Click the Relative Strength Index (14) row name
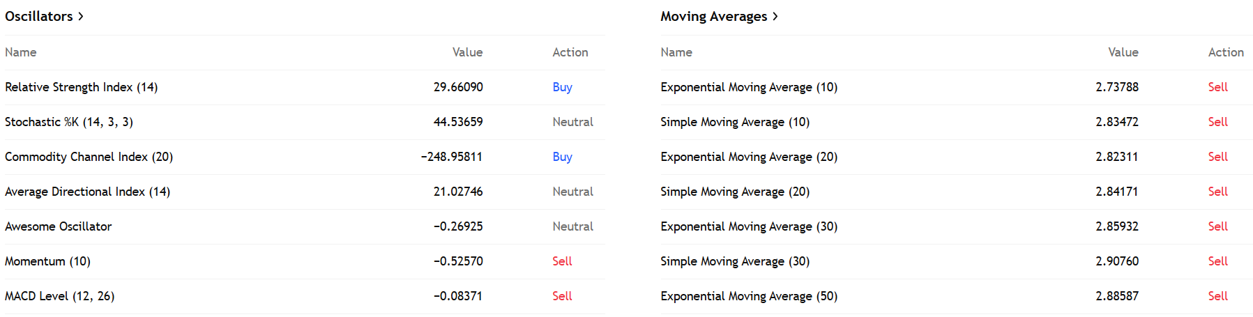This screenshot has height=317, width=1253. (81, 87)
